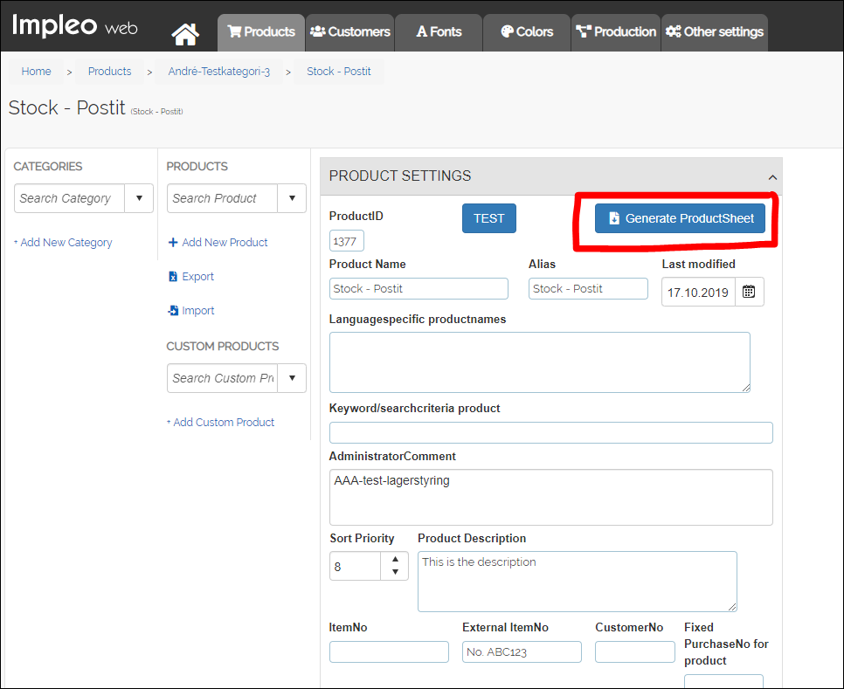Image resolution: width=844 pixels, height=689 pixels.
Task: Expand the Search Product dropdown arrow
Action: coord(292,198)
